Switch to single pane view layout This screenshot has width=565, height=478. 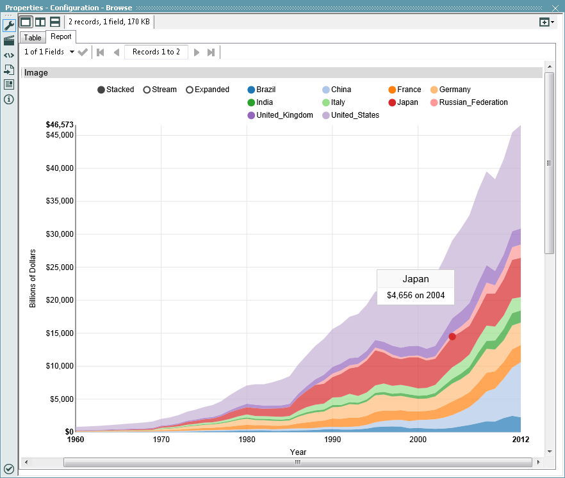pos(26,22)
